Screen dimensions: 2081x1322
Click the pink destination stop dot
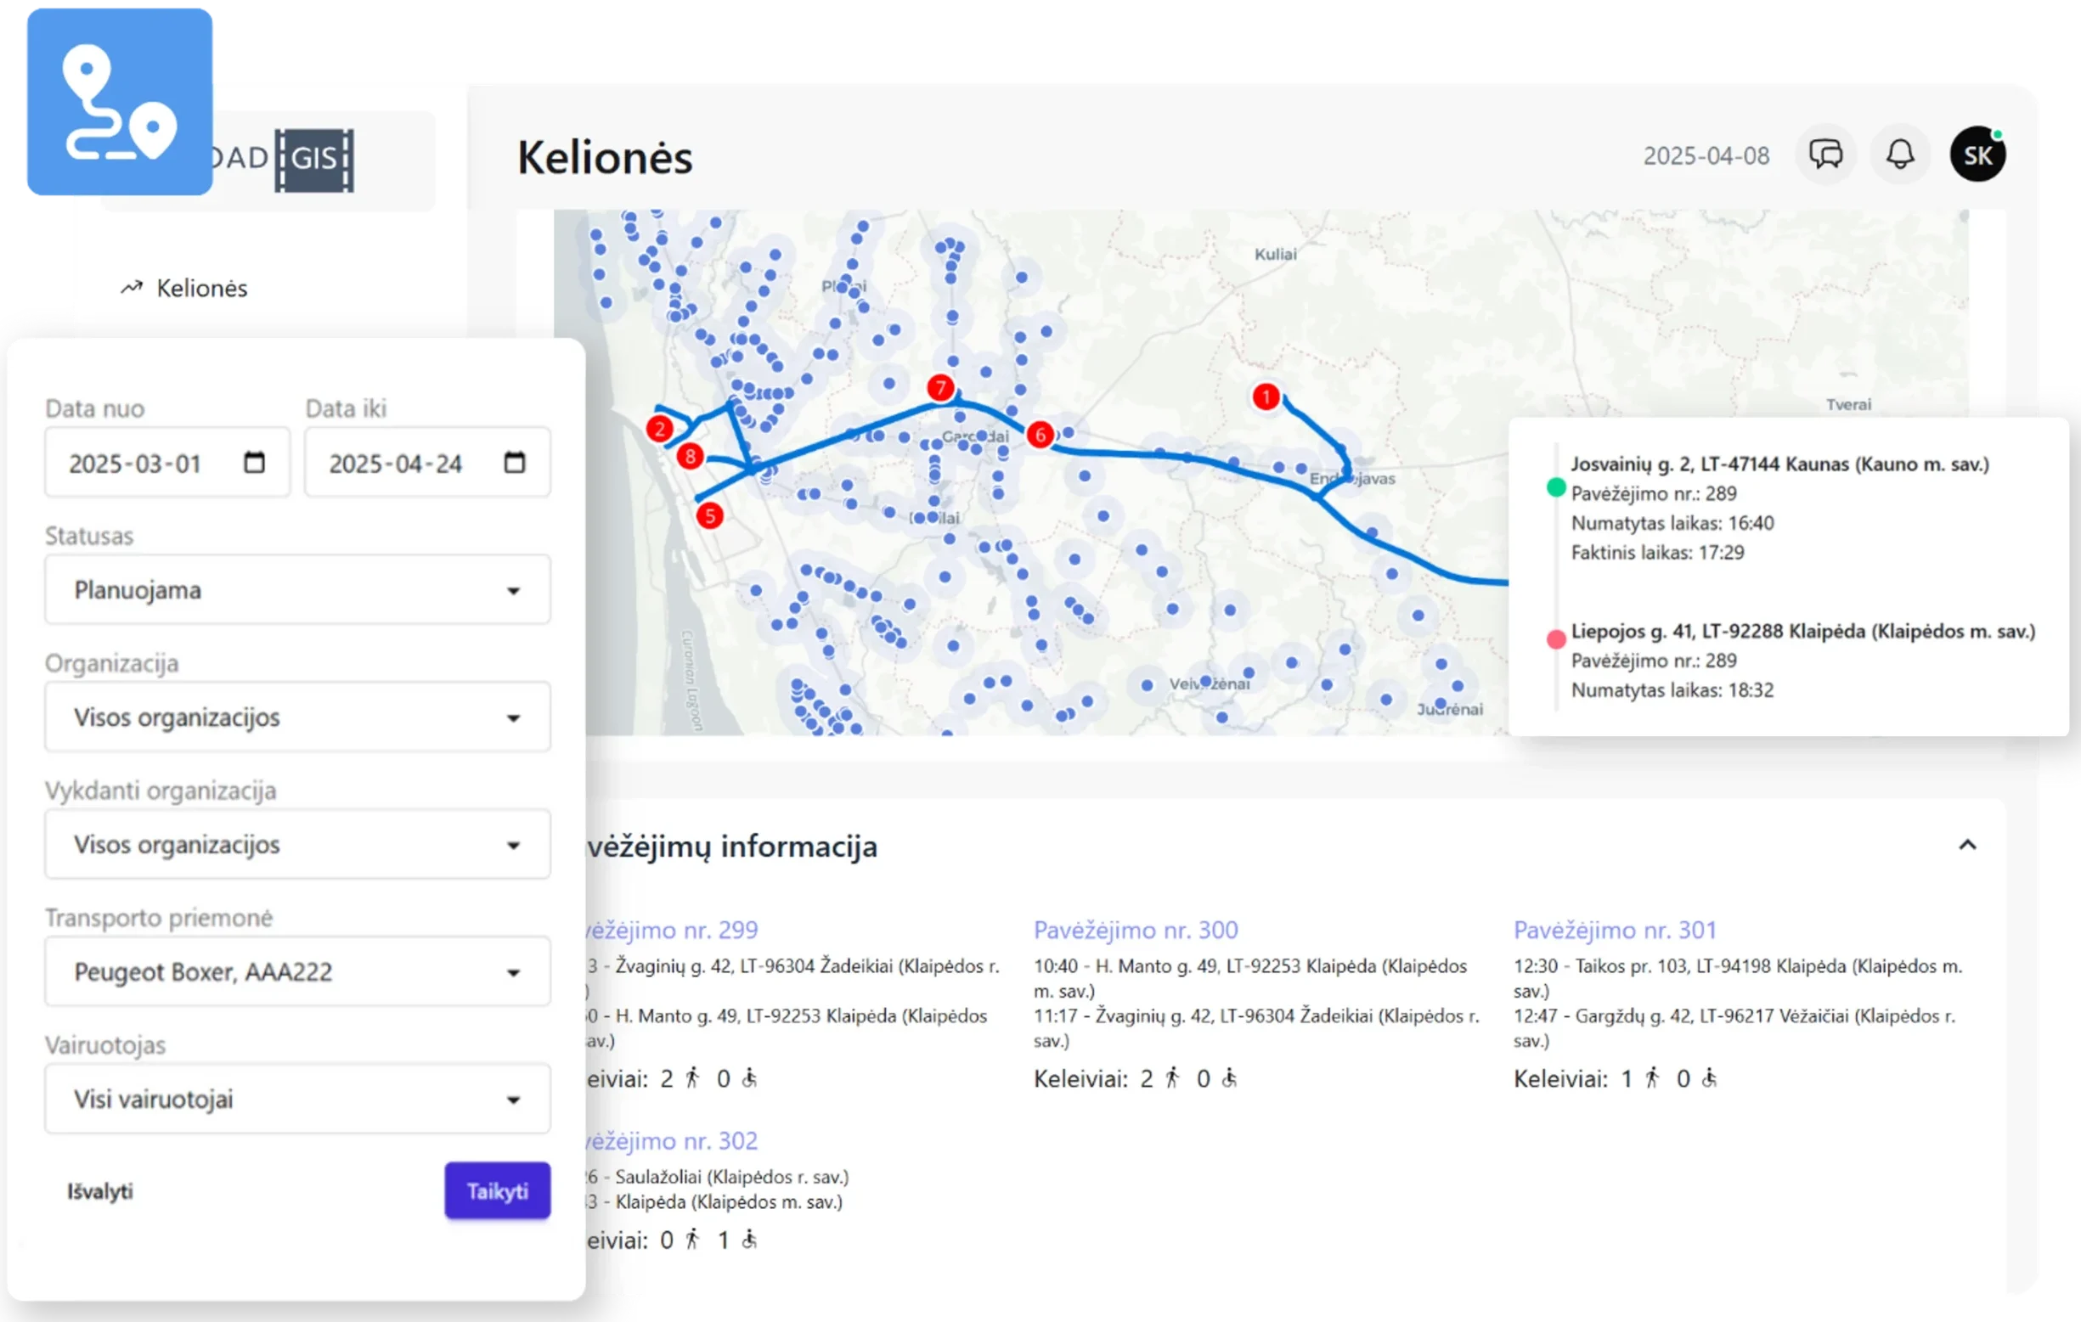[x=1555, y=639]
